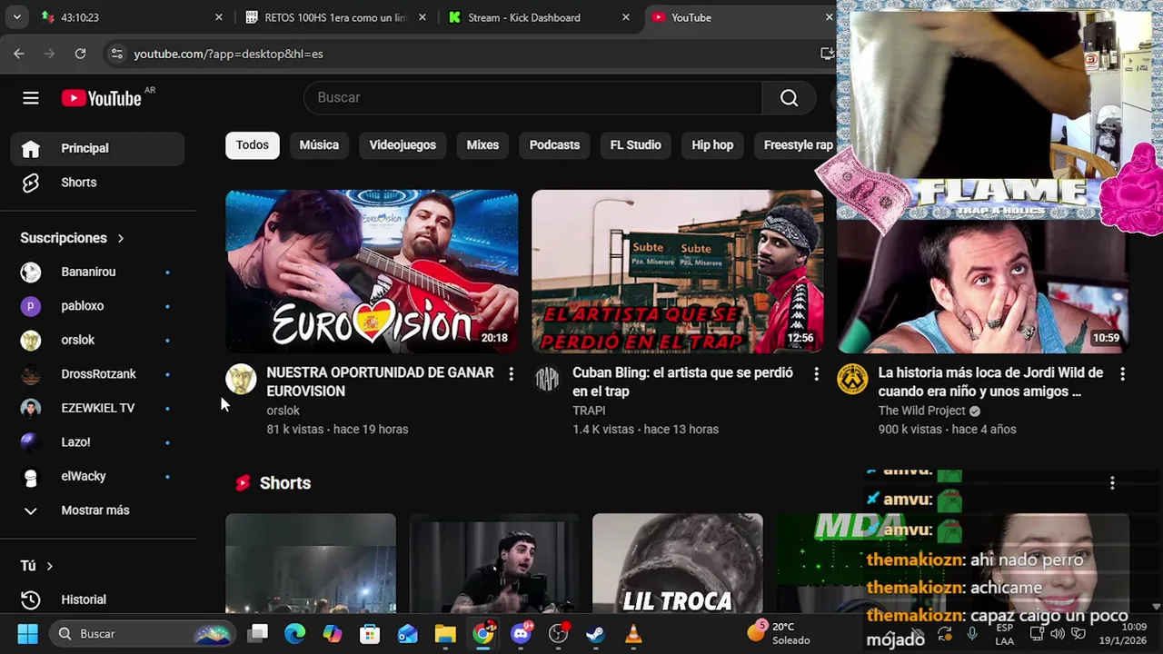Open elWacky subscription channel
This screenshot has width=1163, height=654.
click(x=97, y=476)
